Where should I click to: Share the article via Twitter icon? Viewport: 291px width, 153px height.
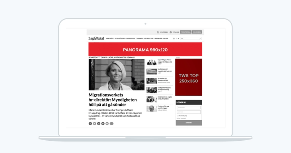(x=95, y=123)
